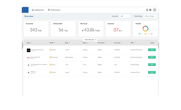The height and width of the screenshot is (110, 181).
Task: Click the Bata India company logo
Action: (29, 58)
